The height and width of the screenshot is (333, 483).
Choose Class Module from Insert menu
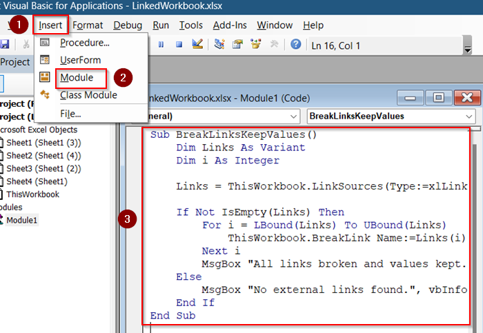[x=88, y=95]
